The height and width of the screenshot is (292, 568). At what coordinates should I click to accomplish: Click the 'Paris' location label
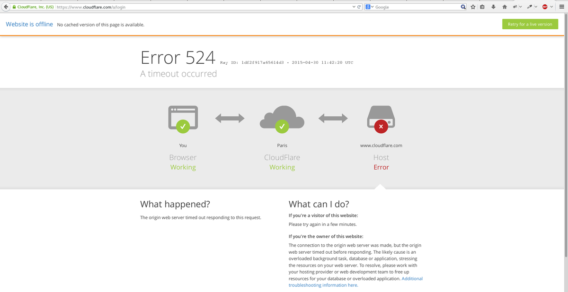282,146
